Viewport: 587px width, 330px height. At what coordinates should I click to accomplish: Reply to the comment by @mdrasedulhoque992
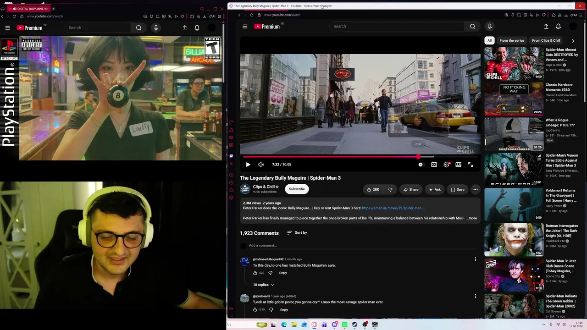(283, 273)
